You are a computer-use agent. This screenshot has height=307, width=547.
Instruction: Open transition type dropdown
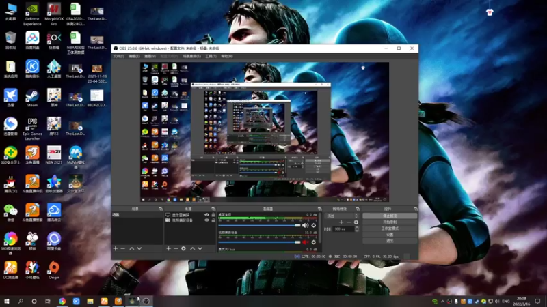tap(343, 216)
